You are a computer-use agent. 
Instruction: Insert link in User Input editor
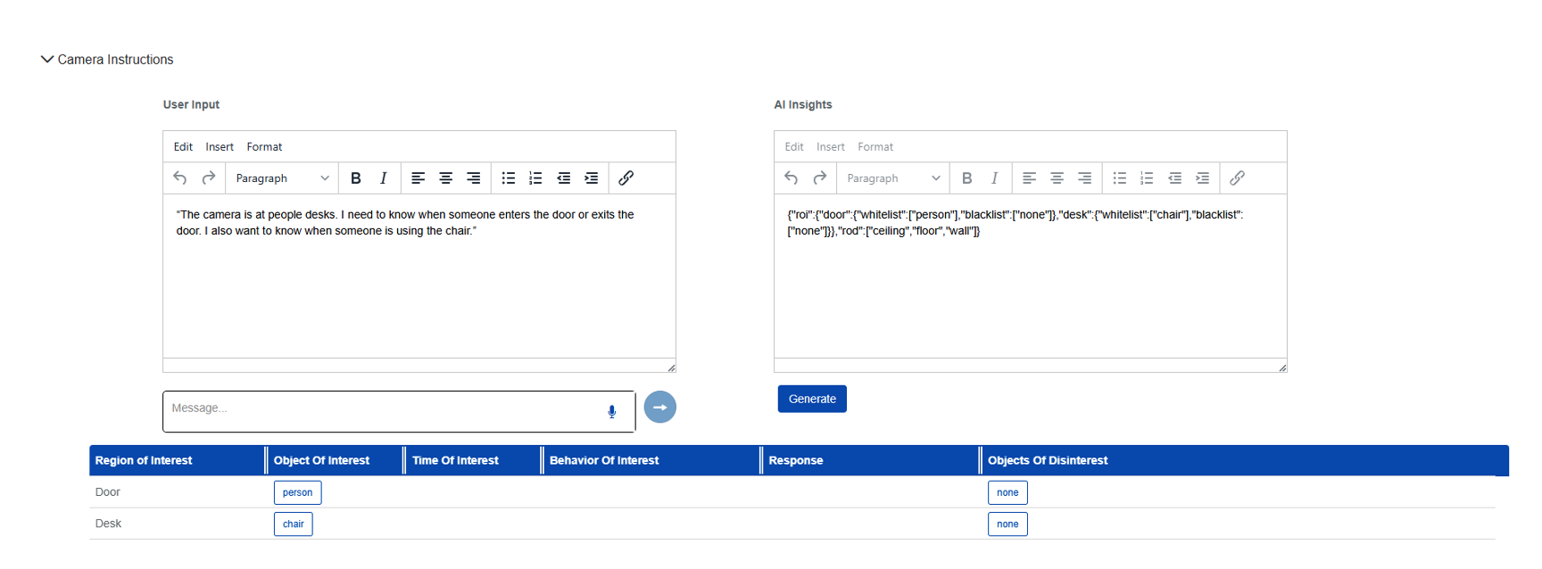(x=626, y=178)
